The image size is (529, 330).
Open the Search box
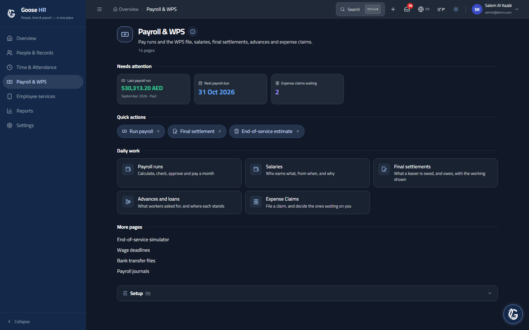360,9
